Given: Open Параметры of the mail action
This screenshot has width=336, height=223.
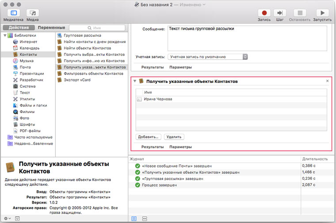Looking at the screenshot, I should tap(180, 67).
